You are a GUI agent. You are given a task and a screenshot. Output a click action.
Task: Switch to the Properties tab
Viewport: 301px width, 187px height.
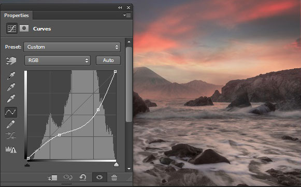pos(17,15)
